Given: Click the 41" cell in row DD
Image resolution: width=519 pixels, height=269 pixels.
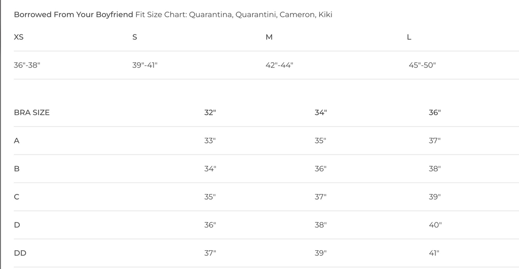Looking at the screenshot, I should pos(434,253).
